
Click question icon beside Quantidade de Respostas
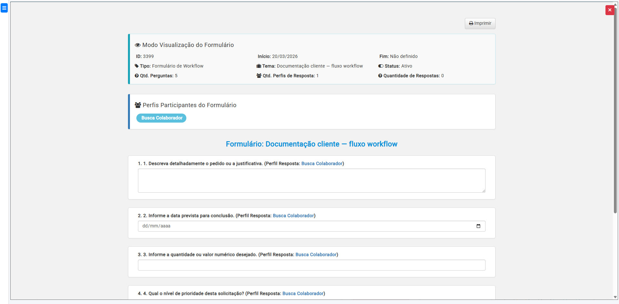380,76
